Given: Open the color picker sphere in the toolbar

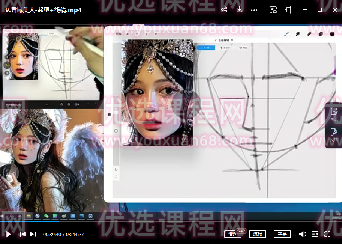Looking at the screenshot, I should (x=331, y=34).
